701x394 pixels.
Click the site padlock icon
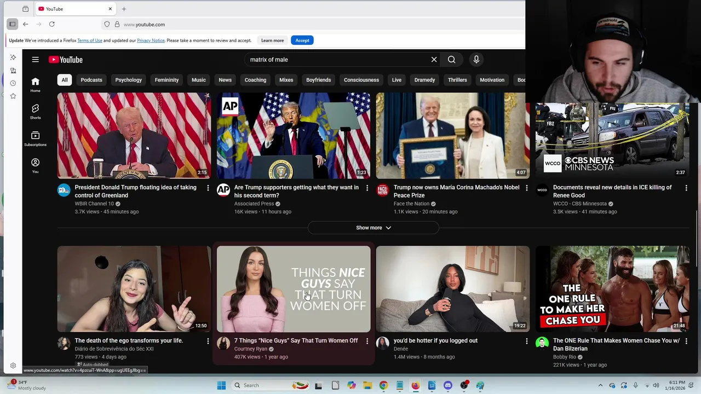pyautogui.click(x=117, y=24)
